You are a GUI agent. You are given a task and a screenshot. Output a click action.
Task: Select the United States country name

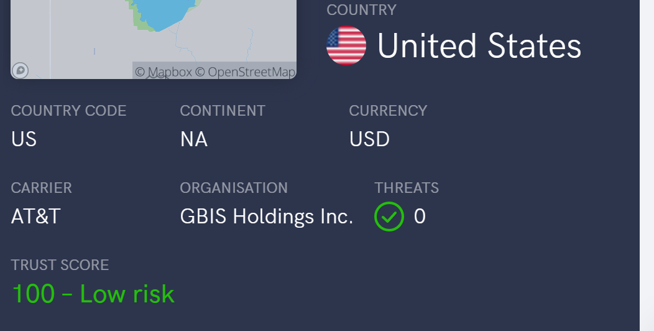click(x=479, y=45)
